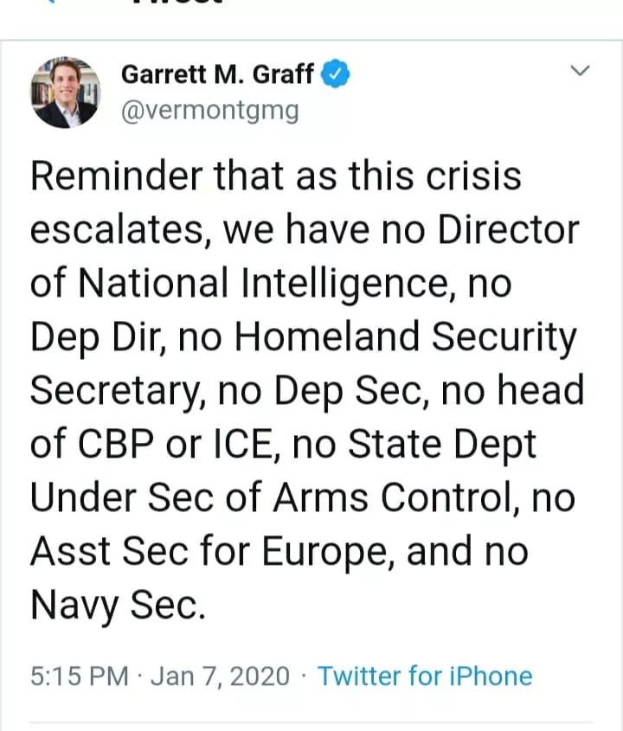Click the word Director in the tweet
The height and width of the screenshot is (731, 623).
pos(507,230)
